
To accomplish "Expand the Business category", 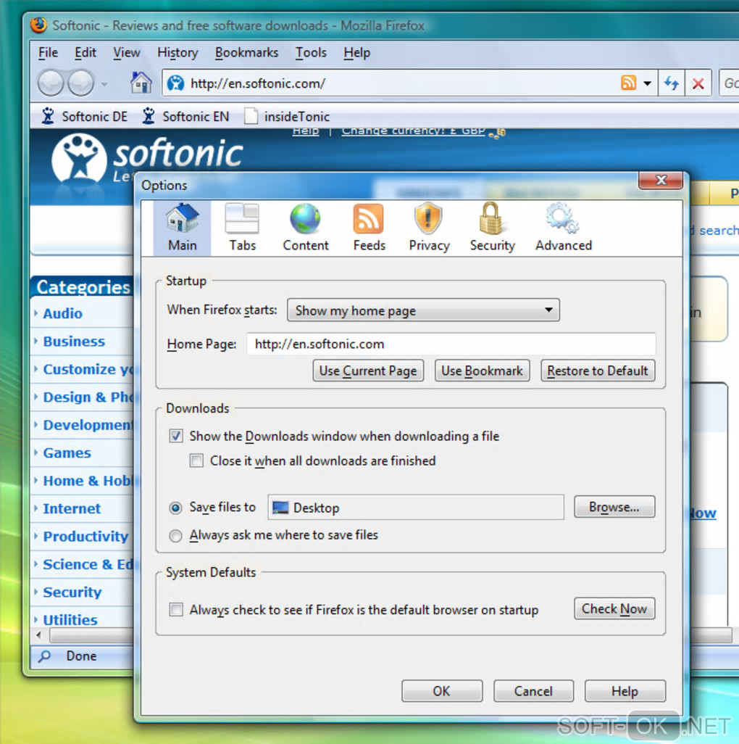I will 74,341.
